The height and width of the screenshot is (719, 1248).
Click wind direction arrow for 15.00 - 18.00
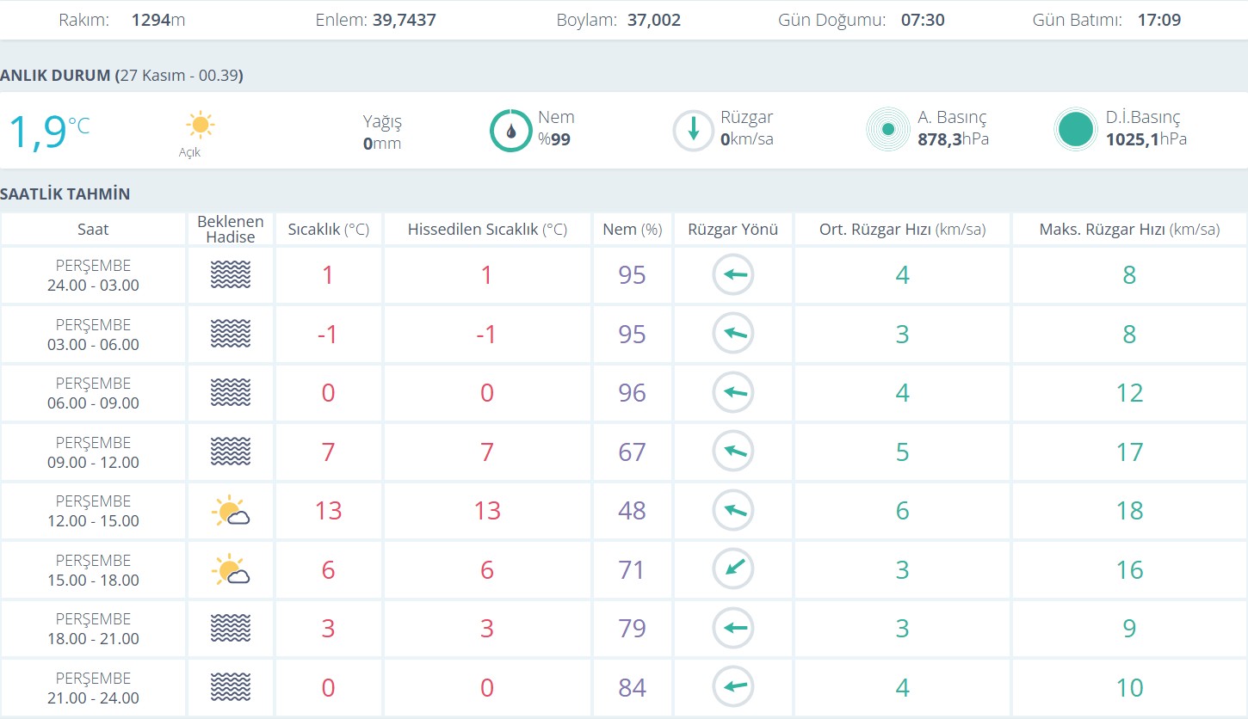(733, 569)
